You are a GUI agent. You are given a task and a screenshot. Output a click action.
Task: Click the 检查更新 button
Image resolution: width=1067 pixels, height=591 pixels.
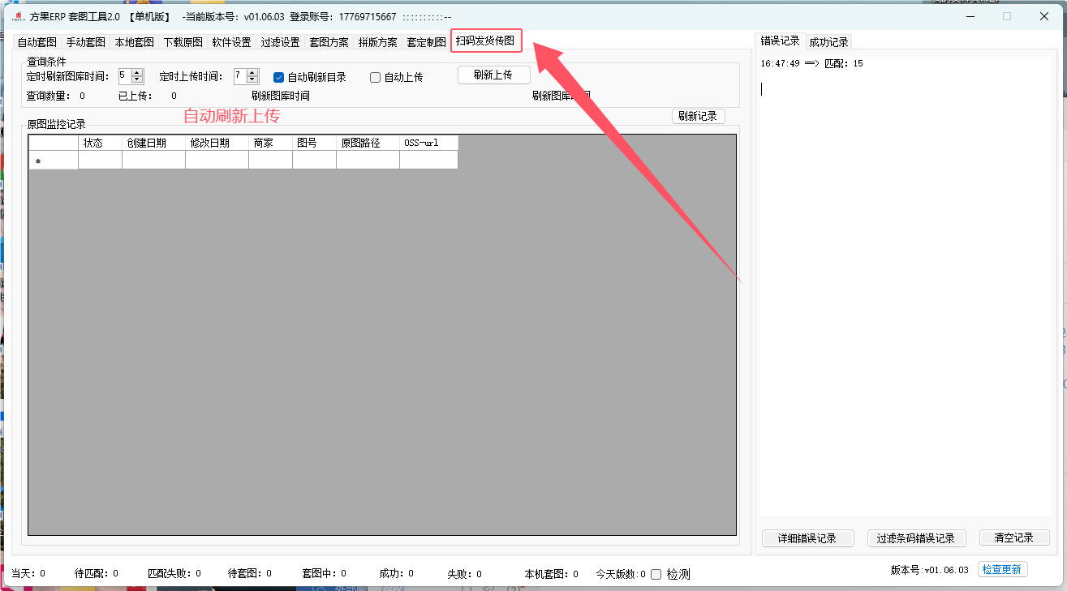pos(1002,569)
